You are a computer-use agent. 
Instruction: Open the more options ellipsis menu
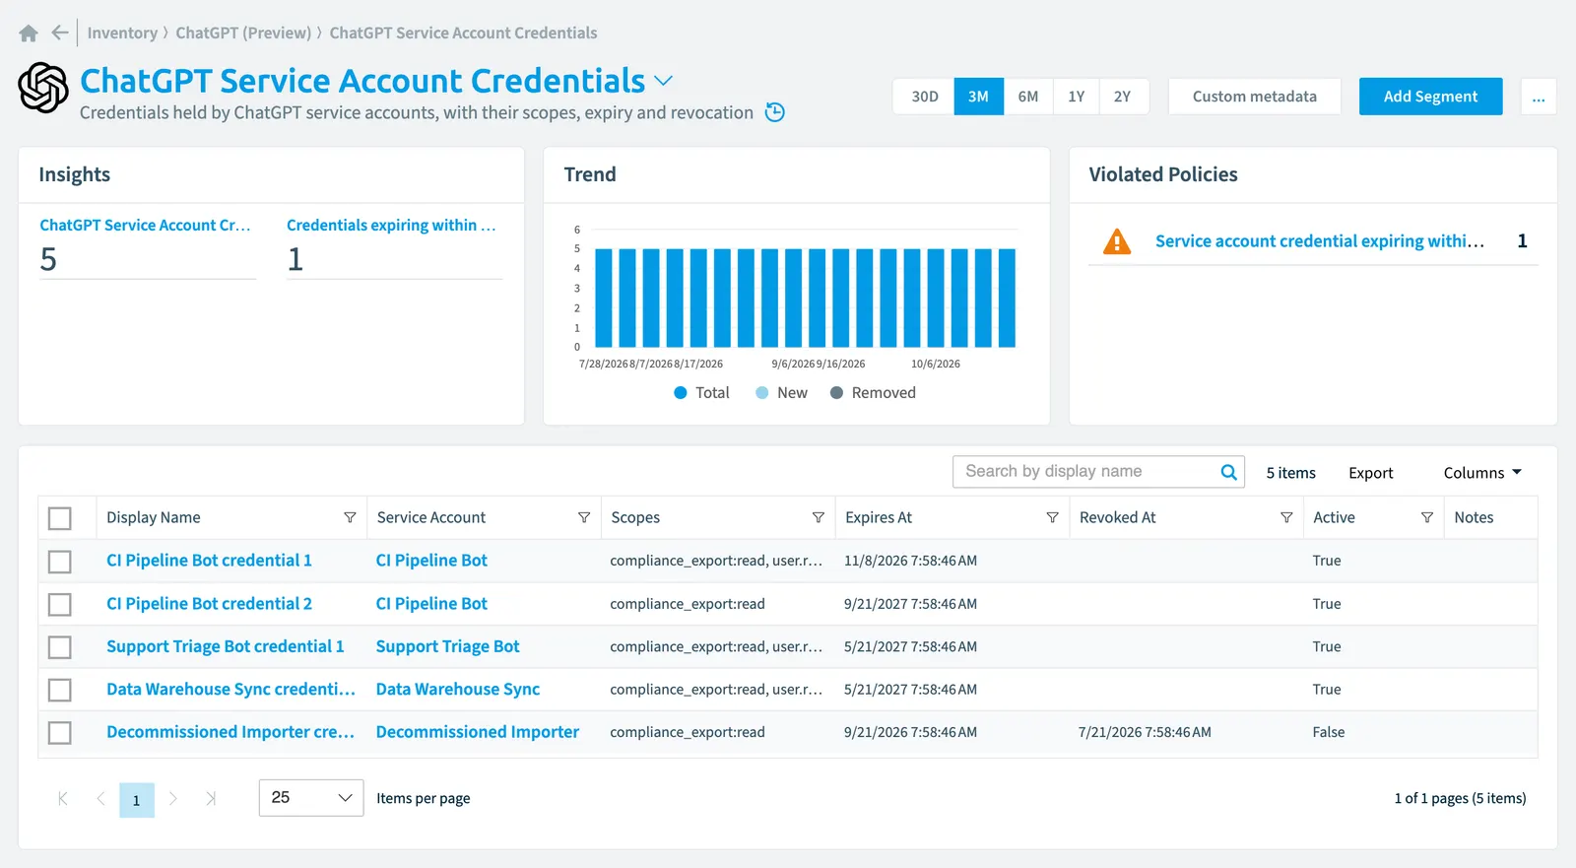click(1539, 97)
